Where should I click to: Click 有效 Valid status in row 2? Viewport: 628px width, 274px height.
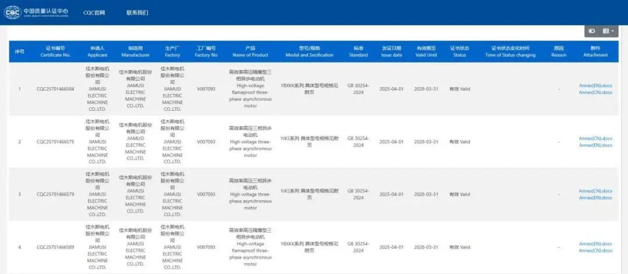click(459, 142)
